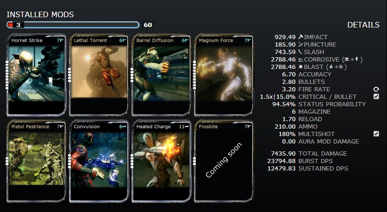The width and height of the screenshot is (387, 212).
Task: Click the Convulsion polarity icon
Action: click(x=124, y=126)
